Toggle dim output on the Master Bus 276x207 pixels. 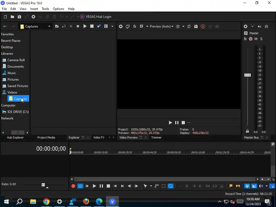(260, 26)
